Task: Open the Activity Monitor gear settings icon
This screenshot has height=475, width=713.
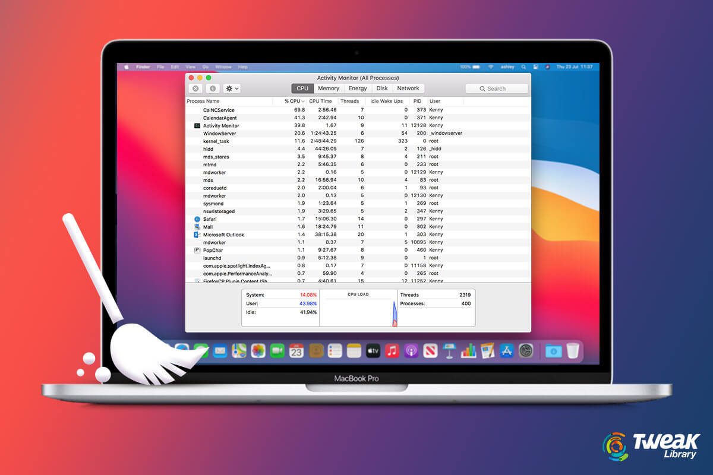Action: 229,88
